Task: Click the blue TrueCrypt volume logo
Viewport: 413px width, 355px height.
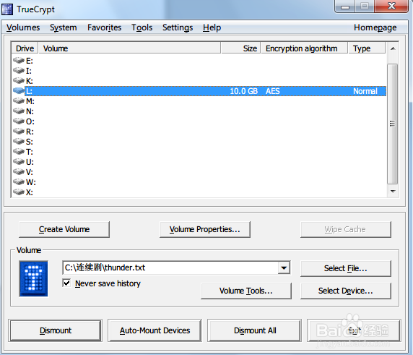Action: pos(33,279)
